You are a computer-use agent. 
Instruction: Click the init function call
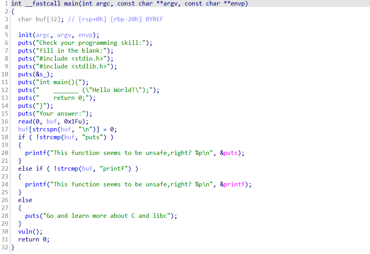pos(25,35)
